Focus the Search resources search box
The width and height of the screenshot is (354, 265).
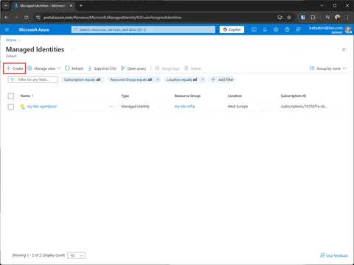143,29
